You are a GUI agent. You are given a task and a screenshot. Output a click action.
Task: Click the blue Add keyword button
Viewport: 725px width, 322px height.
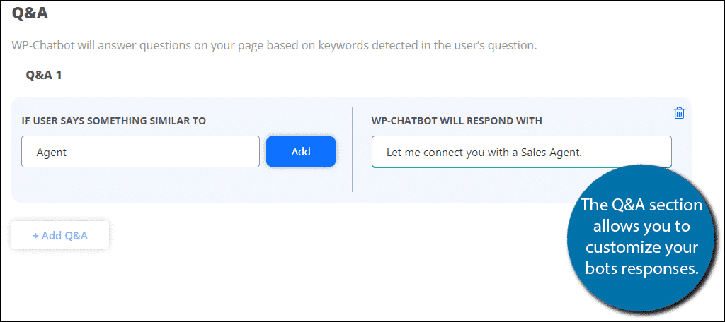coord(300,151)
